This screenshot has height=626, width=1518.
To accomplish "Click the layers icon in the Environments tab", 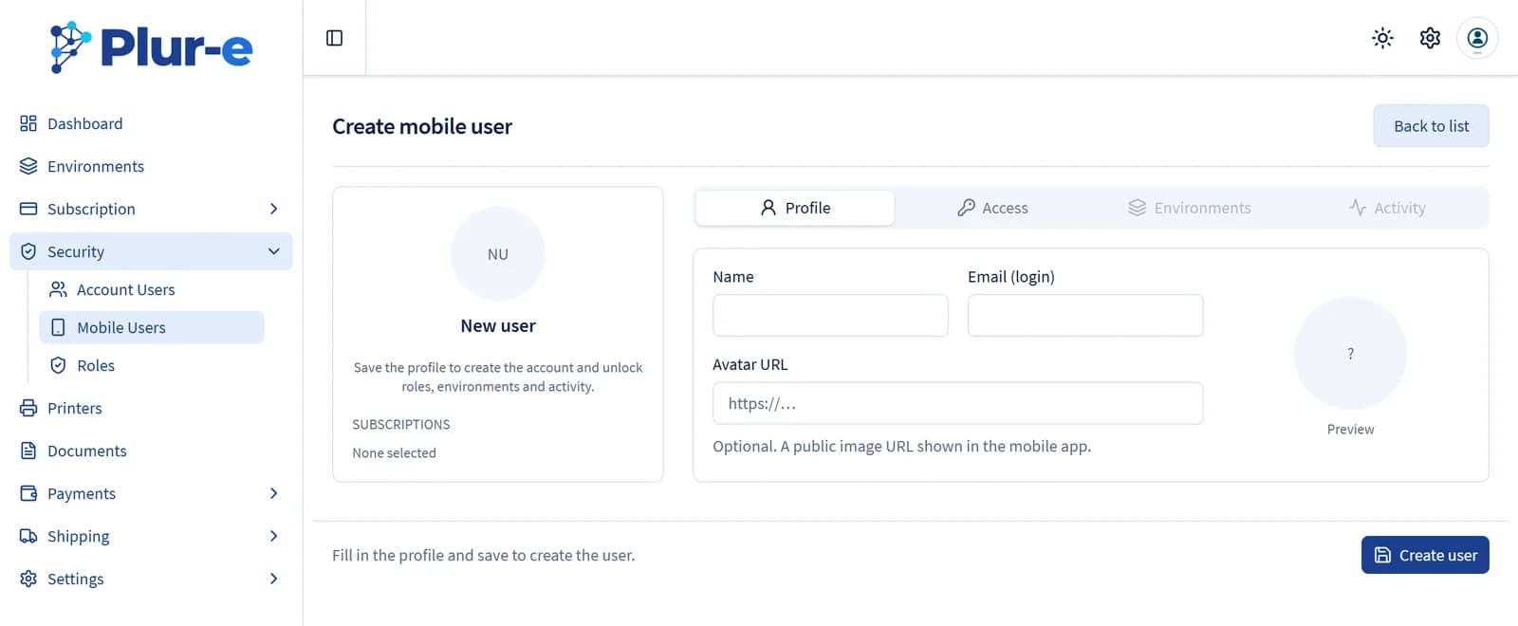I will point(1137,208).
